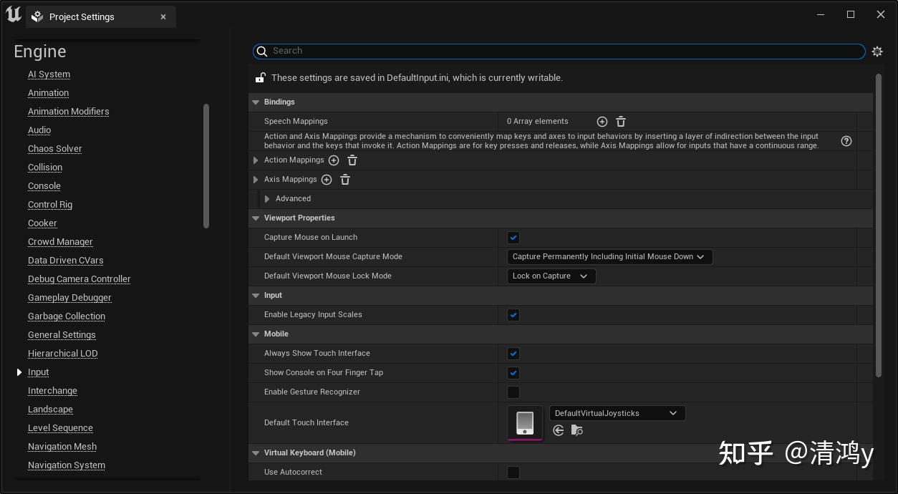Add a new Speech Mappings array element

[602, 122]
